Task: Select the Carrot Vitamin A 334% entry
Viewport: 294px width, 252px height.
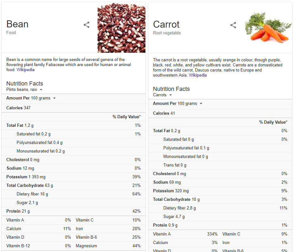Action: coord(185,234)
